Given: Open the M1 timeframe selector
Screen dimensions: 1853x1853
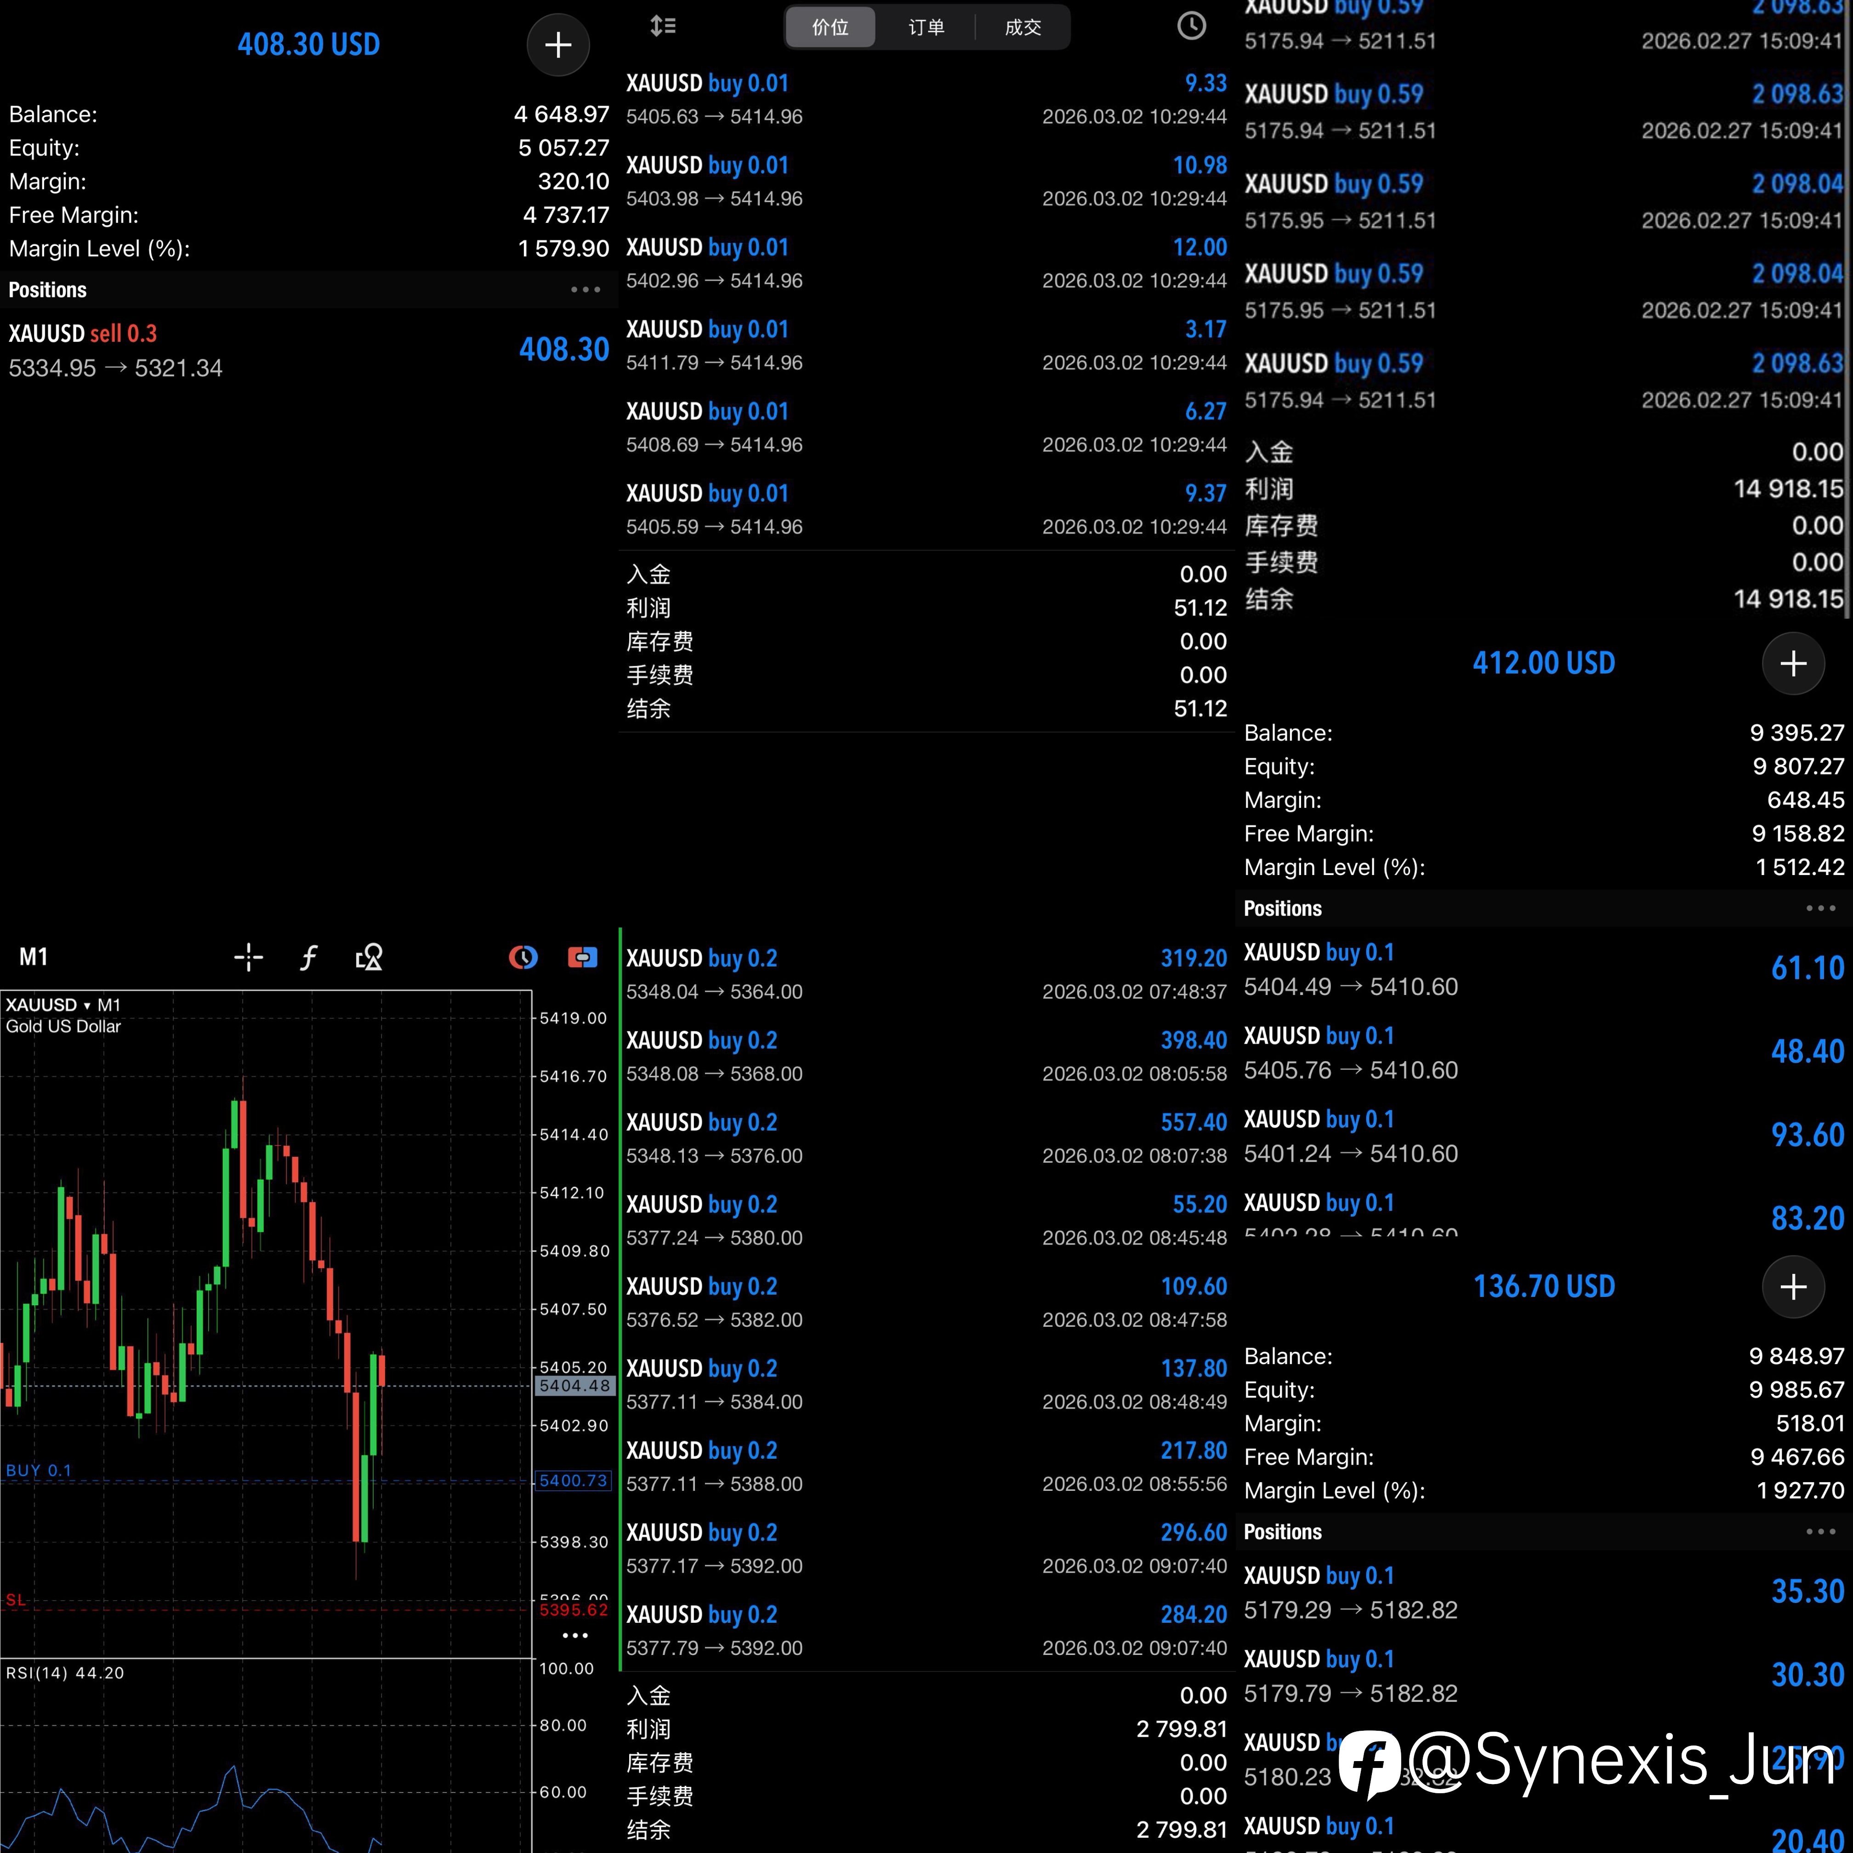Looking at the screenshot, I should click(x=34, y=957).
